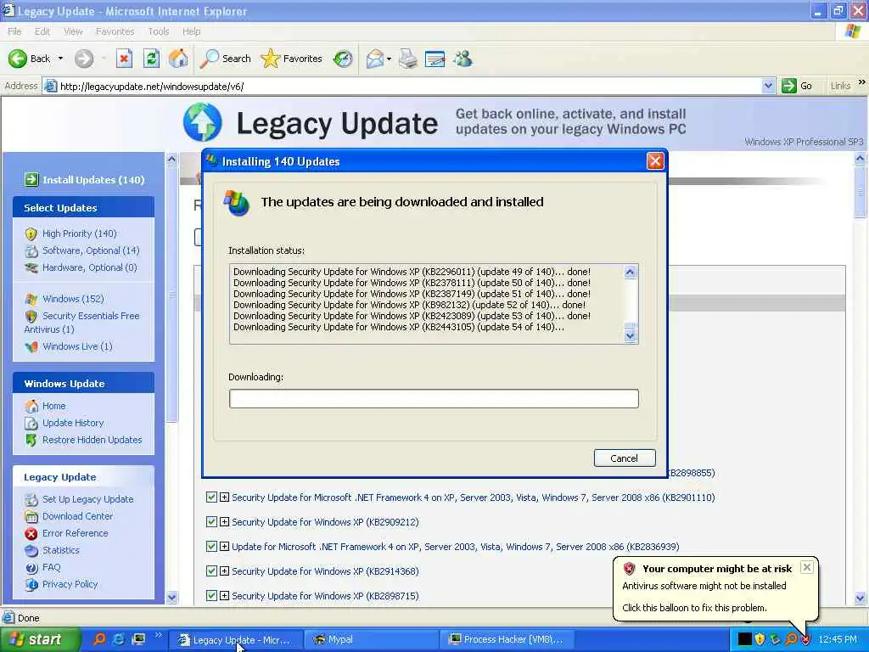Expand details for KB2909212 update
869x652 pixels.
click(x=224, y=522)
